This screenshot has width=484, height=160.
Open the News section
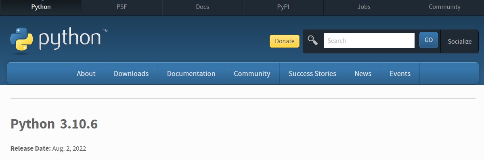pyautogui.click(x=363, y=74)
